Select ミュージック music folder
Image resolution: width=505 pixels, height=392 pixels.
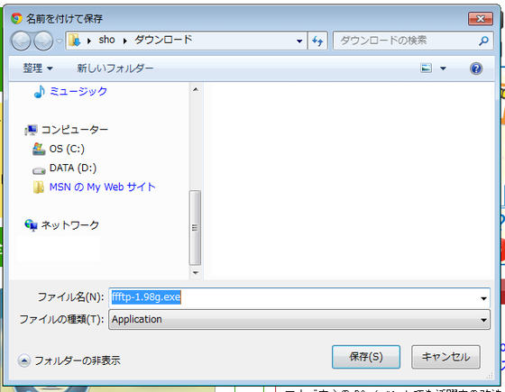click(71, 91)
